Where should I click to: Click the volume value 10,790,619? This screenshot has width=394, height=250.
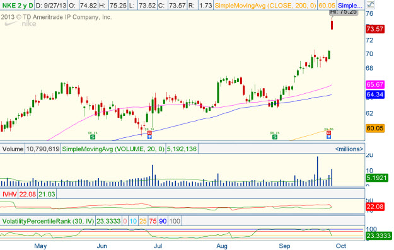43,149
